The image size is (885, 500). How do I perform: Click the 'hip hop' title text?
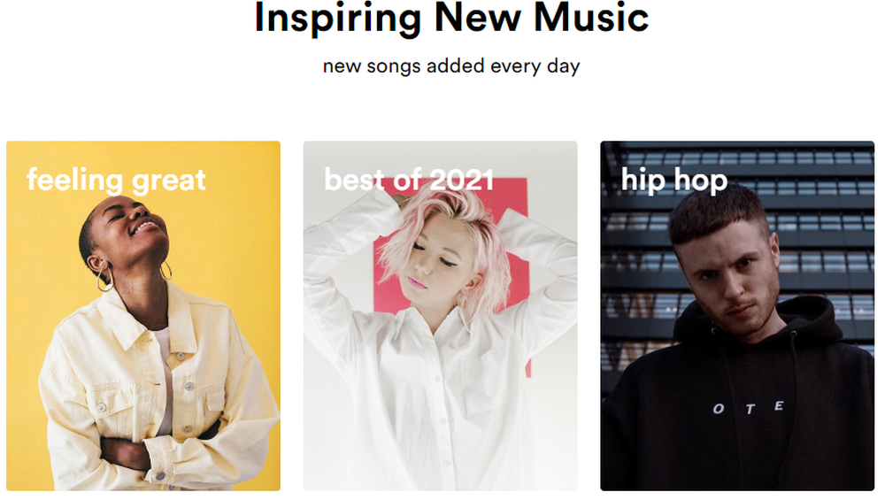(674, 181)
